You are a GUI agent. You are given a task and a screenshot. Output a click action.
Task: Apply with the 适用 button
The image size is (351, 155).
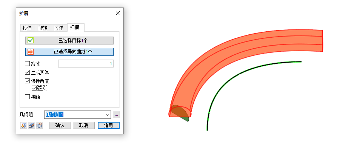[109, 126]
